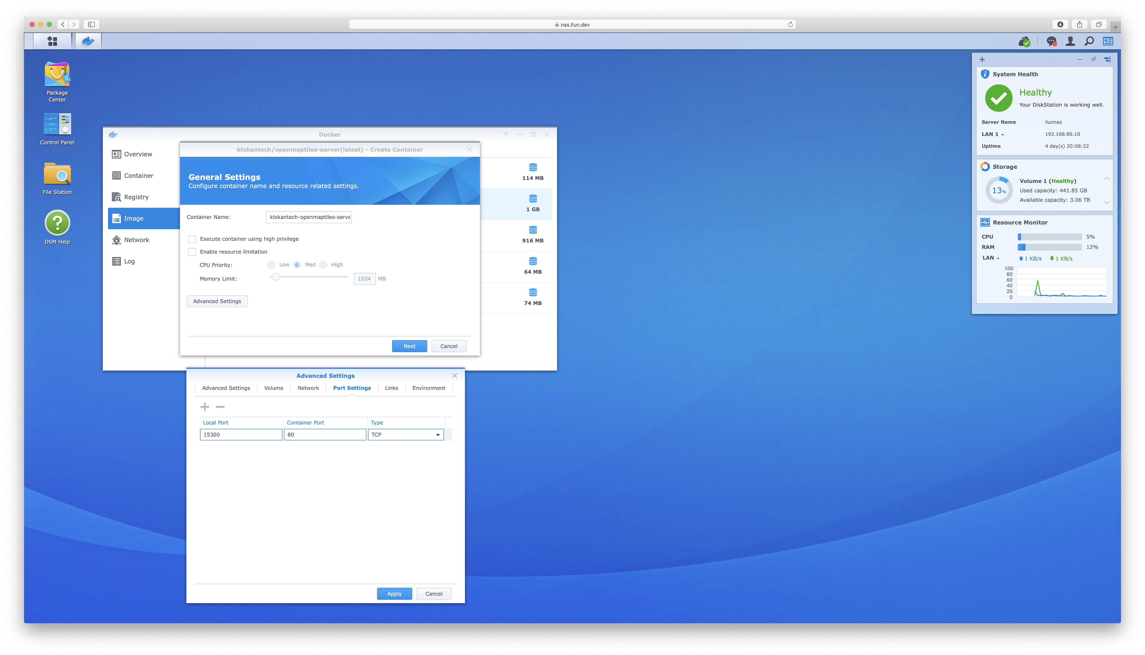
Task: Select High CPU priority radio button
Action: (323, 265)
